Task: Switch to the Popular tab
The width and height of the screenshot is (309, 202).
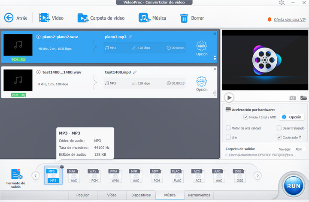Action: tap(82, 195)
